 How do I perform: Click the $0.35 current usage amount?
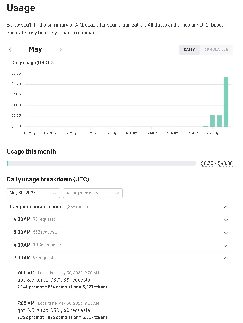(207, 163)
